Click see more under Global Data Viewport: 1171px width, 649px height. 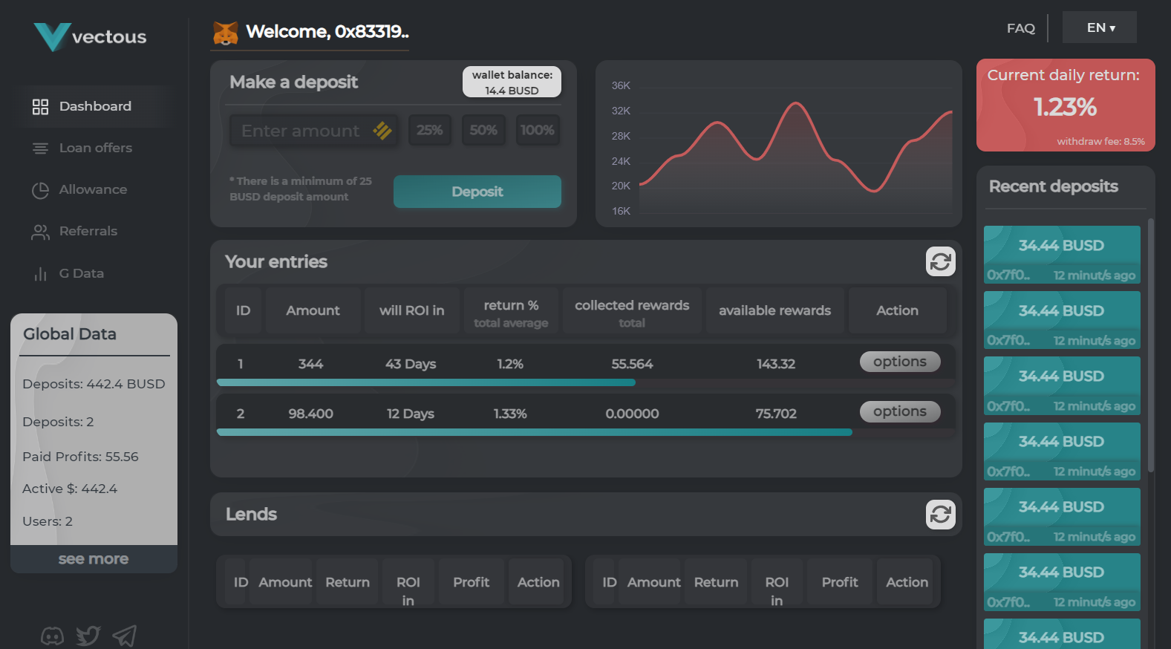coord(94,559)
